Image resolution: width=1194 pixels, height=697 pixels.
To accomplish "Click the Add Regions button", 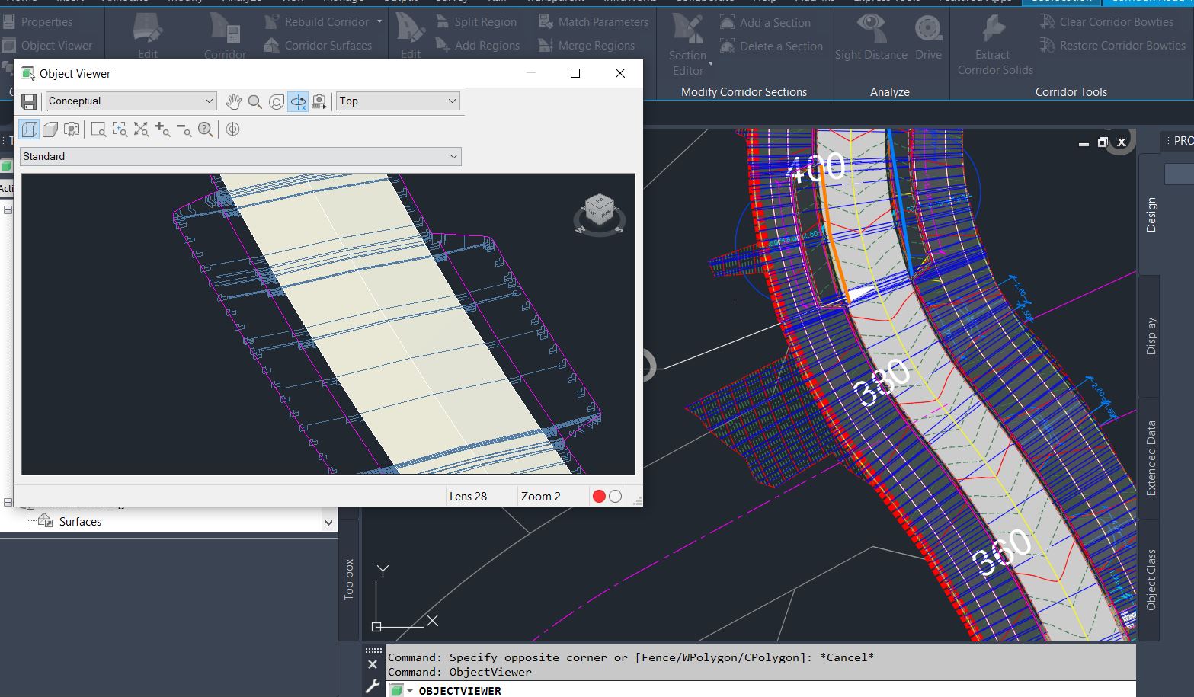I will 478,46.
